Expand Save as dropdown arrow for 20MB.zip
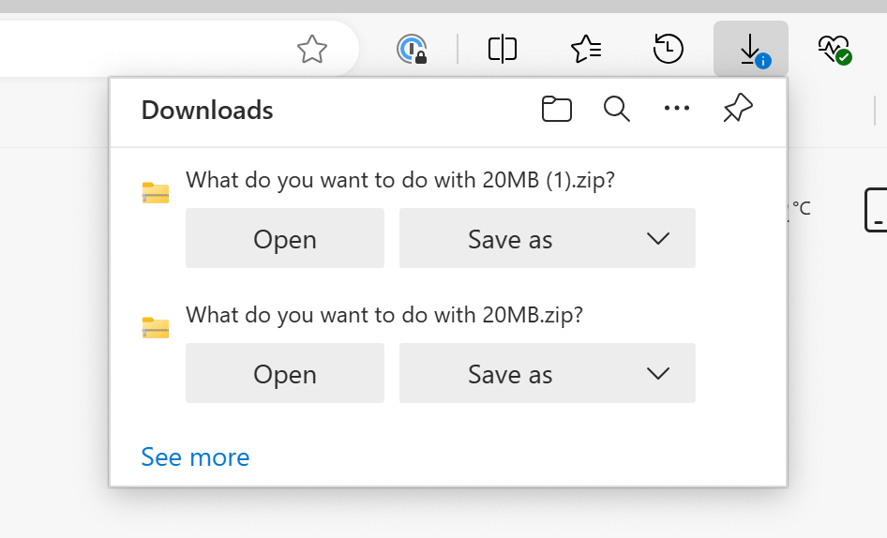 coord(658,373)
